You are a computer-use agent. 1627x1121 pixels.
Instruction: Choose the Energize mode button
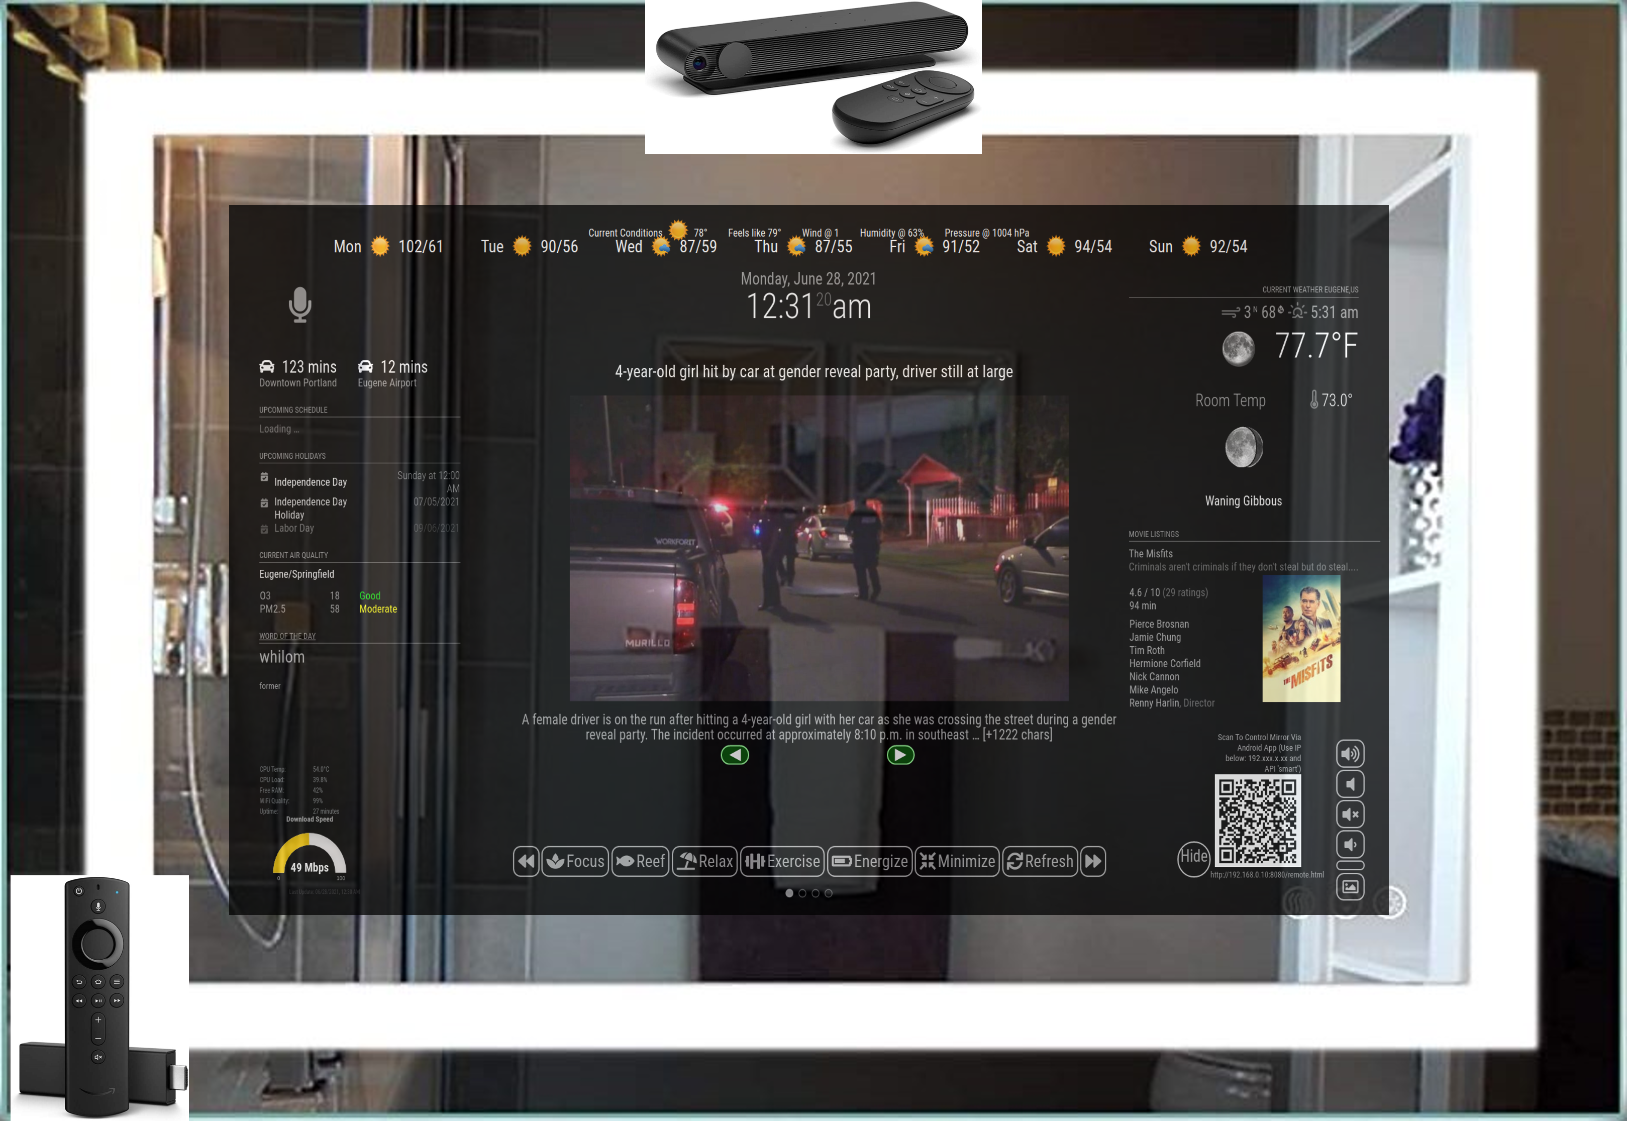click(870, 862)
